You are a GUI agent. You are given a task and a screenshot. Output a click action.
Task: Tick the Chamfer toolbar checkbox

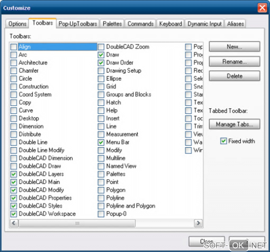click(x=13, y=71)
